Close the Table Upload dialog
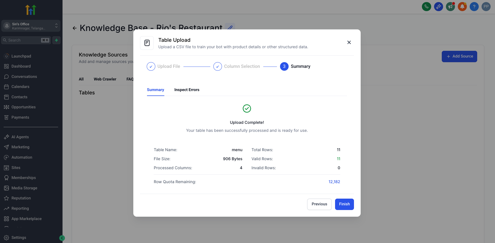The height and width of the screenshot is (243, 495). 349,42
